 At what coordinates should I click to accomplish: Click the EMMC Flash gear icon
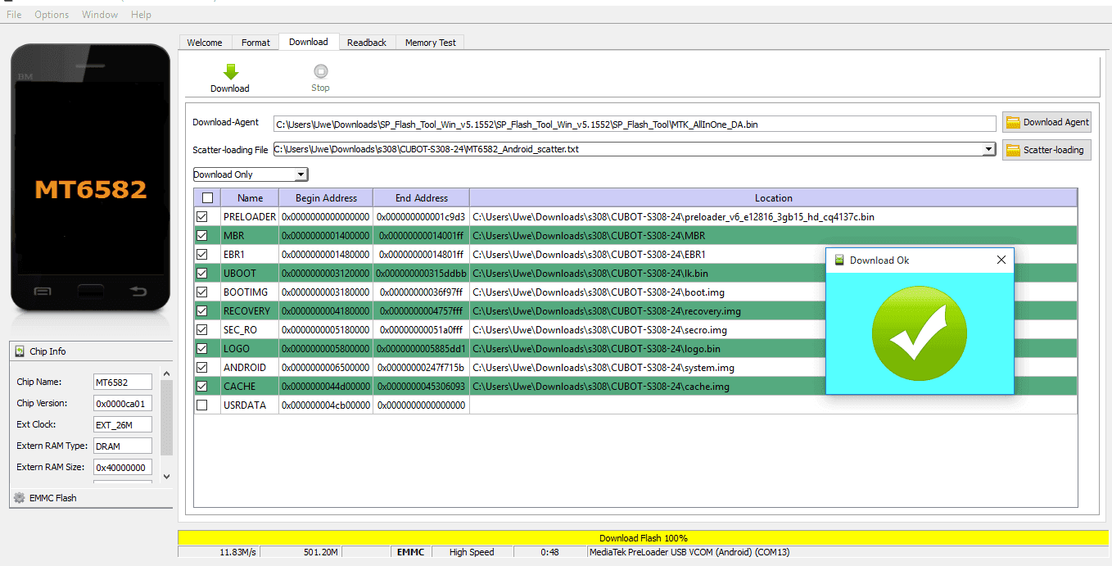coord(20,497)
